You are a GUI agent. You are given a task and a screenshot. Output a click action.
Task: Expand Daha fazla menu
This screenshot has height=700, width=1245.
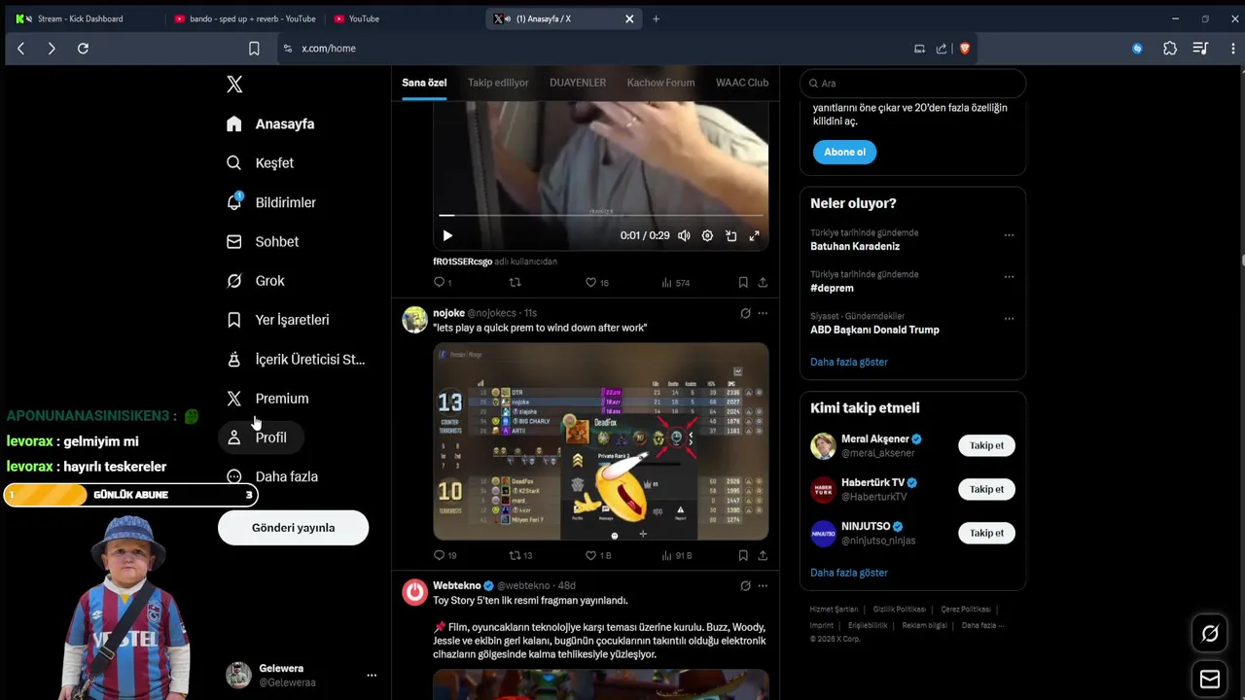[272, 476]
